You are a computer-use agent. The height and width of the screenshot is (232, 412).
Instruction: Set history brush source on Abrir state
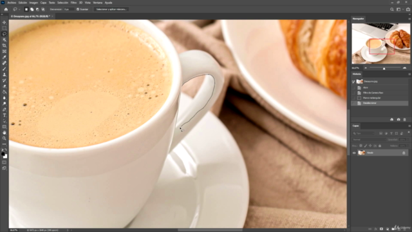(353, 88)
